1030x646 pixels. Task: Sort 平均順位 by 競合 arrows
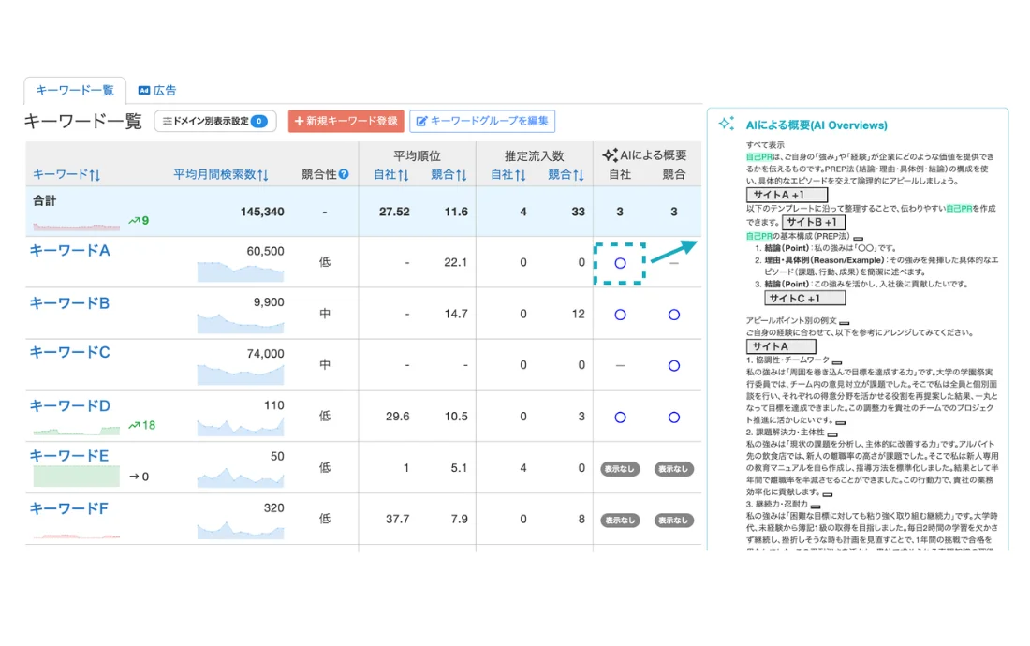(461, 175)
